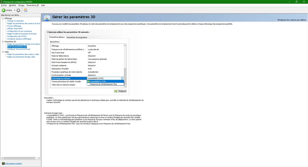Click the Gérer les paramètres 3D header icon
The image size is (308, 167).
pos(47,18)
